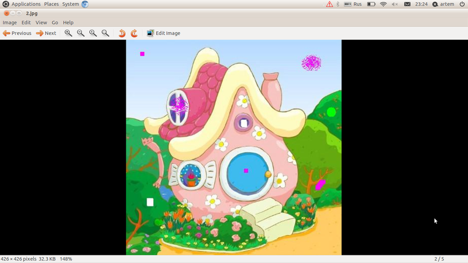The image size is (468, 263).
Task: Open the Applications menu in top panel
Action: pyautogui.click(x=26, y=4)
